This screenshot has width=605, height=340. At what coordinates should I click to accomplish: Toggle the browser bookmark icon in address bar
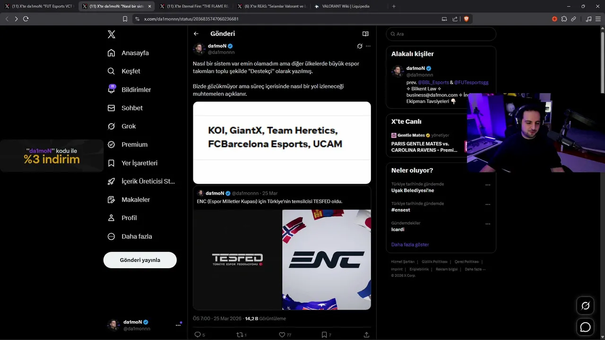(x=125, y=19)
